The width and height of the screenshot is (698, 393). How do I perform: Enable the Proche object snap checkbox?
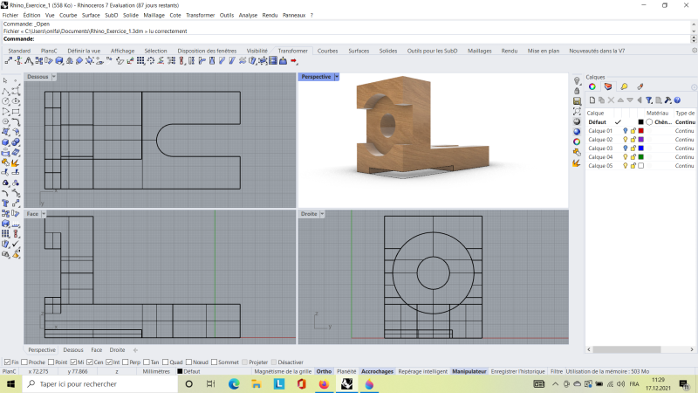[24, 362]
